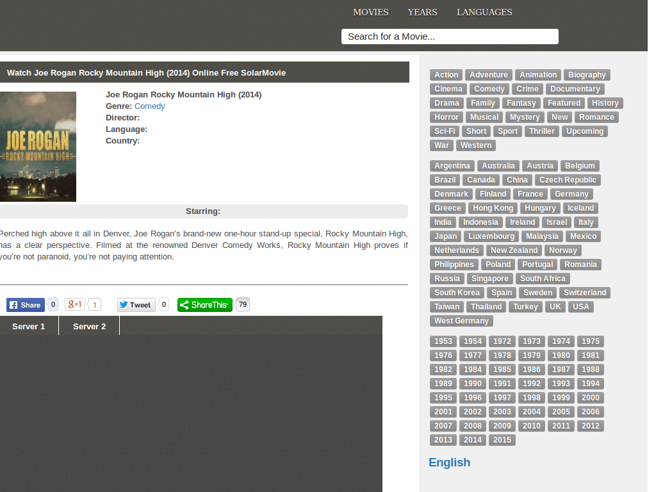Browse movies from year 1990
Screen dimensions: 656x492
click(472, 384)
